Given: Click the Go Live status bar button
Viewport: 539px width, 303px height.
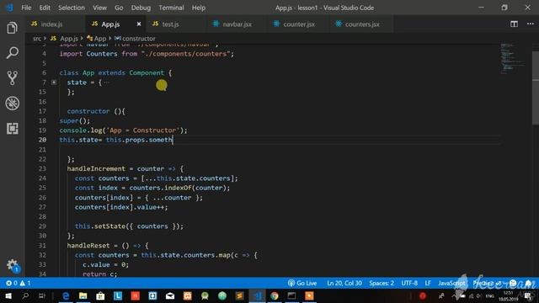Looking at the screenshot, I should 302,283.
